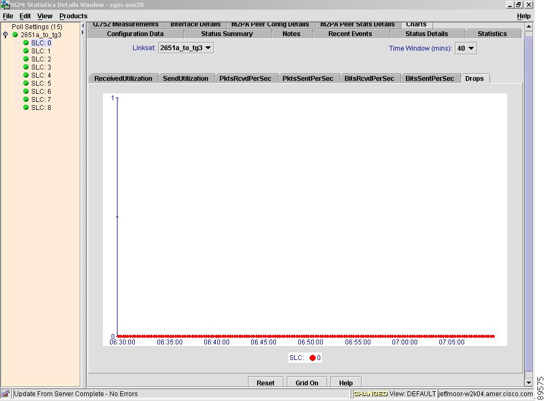Open the Edit menu
545x401 pixels.
click(x=25, y=16)
